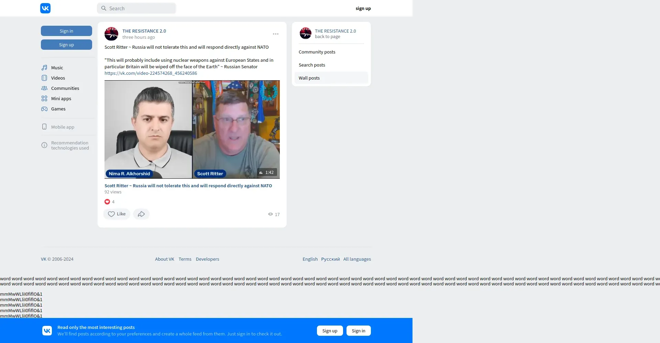Viewport: 660px width, 343px height.
Task: Open the Communities section icon
Action: [x=44, y=88]
